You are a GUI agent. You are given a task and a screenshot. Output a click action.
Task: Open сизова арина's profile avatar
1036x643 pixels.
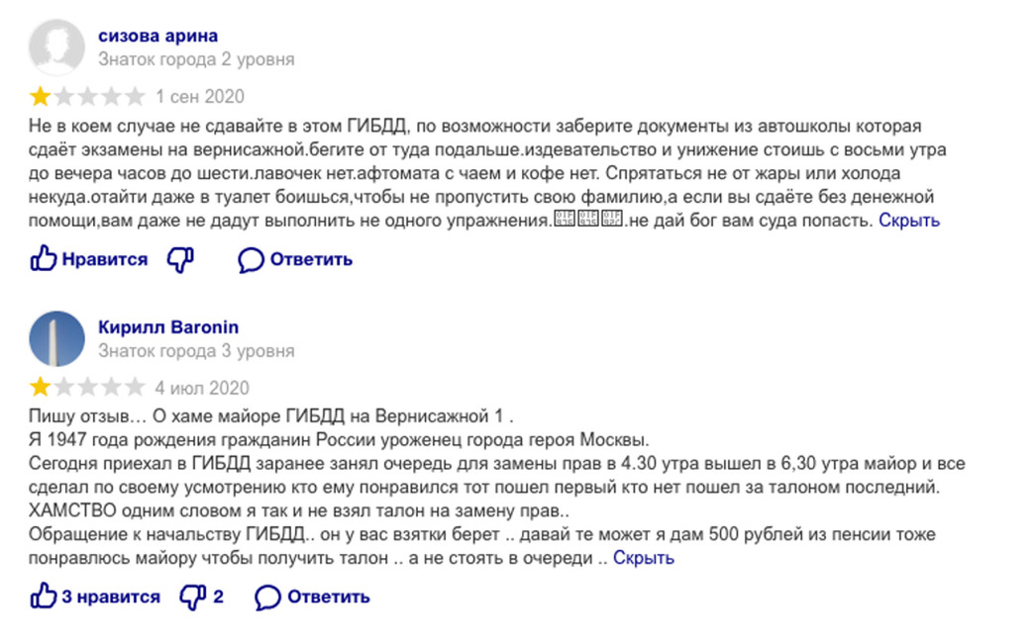(57, 46)
